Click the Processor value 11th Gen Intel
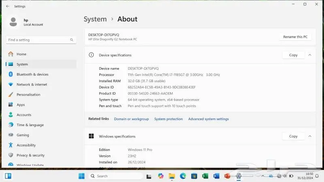324x182 pixels. point(174,75)
